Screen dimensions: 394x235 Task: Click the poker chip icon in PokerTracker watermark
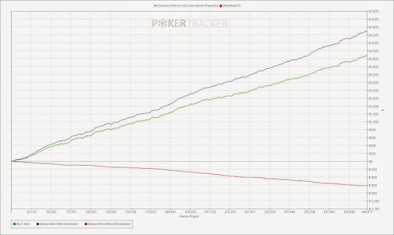[163, 23]
